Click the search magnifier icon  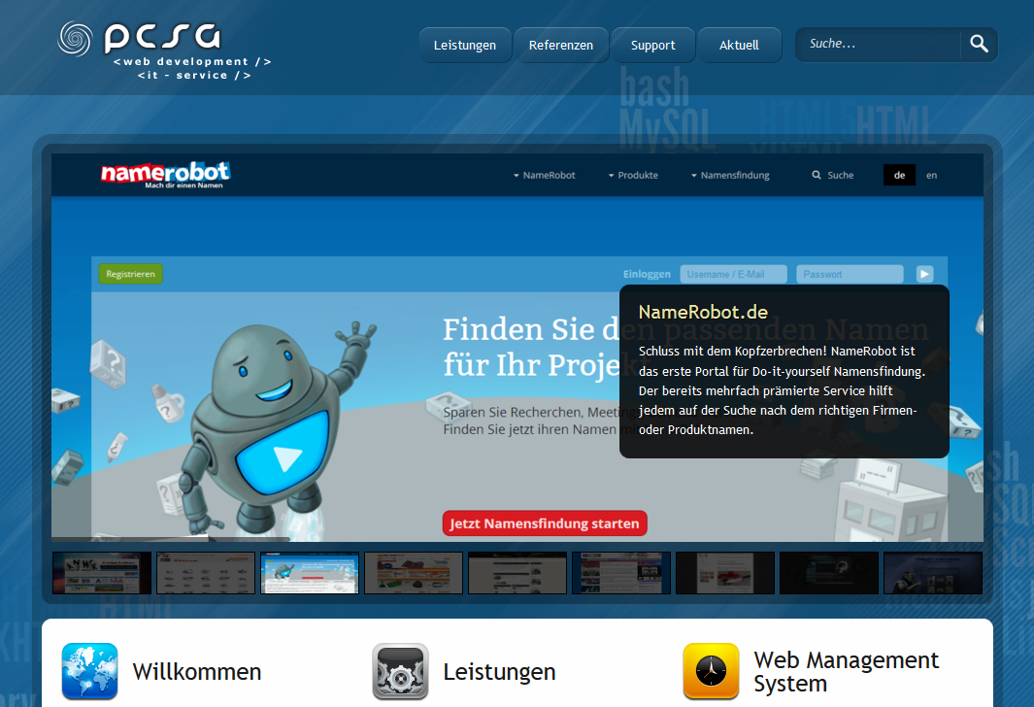pos(979,45)
